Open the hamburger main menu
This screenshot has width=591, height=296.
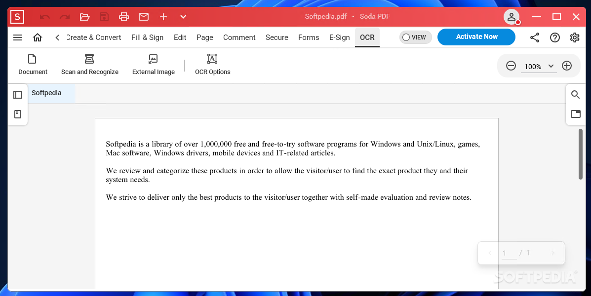[x=18, y=37]
